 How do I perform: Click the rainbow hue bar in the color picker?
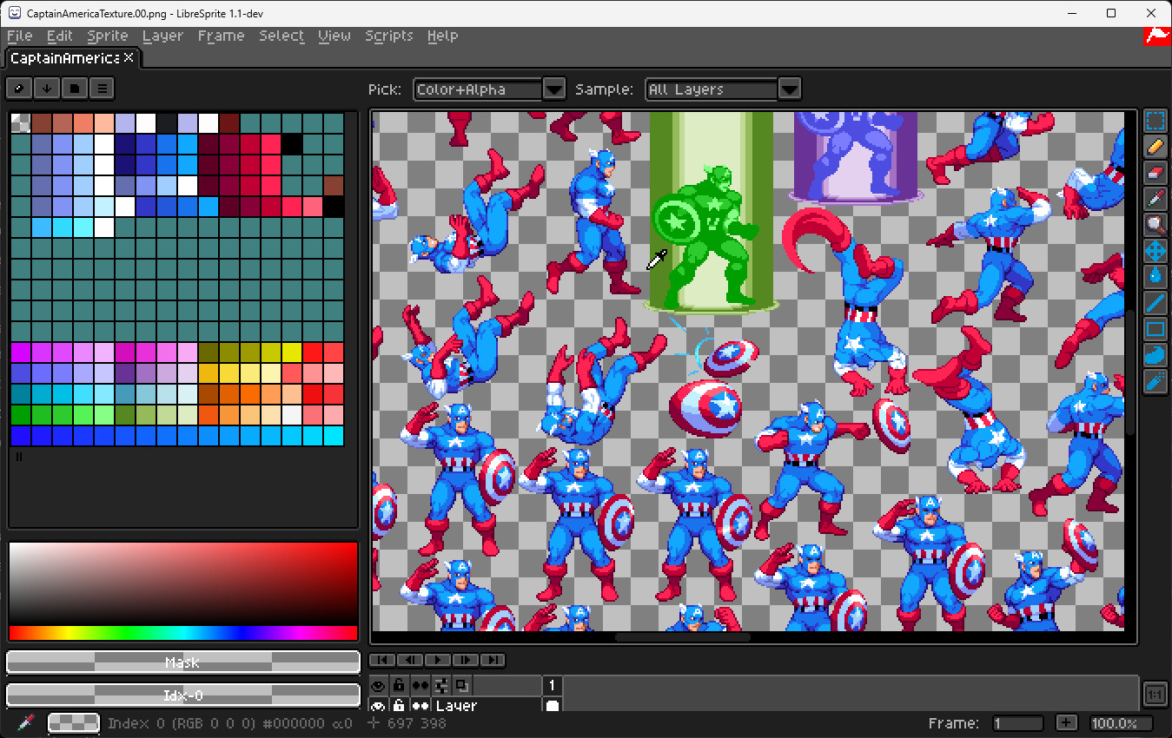click(182, 633)
